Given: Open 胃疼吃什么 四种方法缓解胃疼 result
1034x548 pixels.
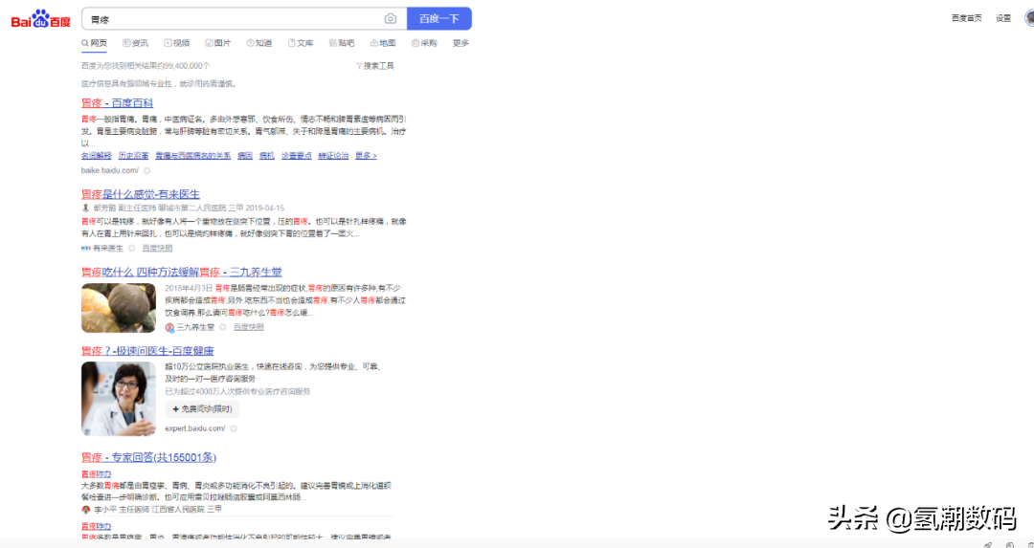Looking at the screenshot, I should (x=181, y=272).
